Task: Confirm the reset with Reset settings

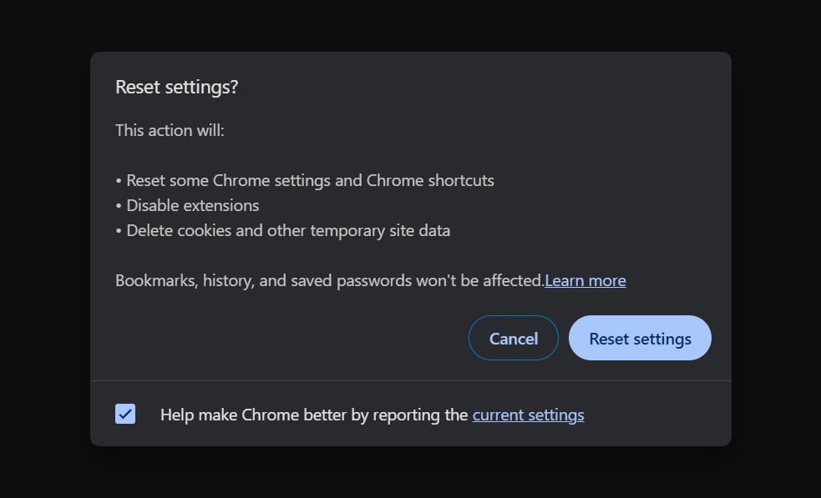Action: [x=639, y=338]
